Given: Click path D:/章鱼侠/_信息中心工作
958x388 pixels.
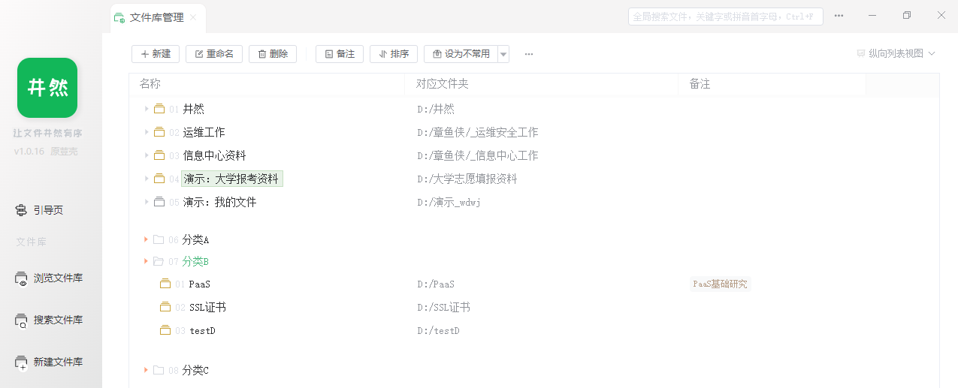Looking at the screenshot, I should coord(478,155).
